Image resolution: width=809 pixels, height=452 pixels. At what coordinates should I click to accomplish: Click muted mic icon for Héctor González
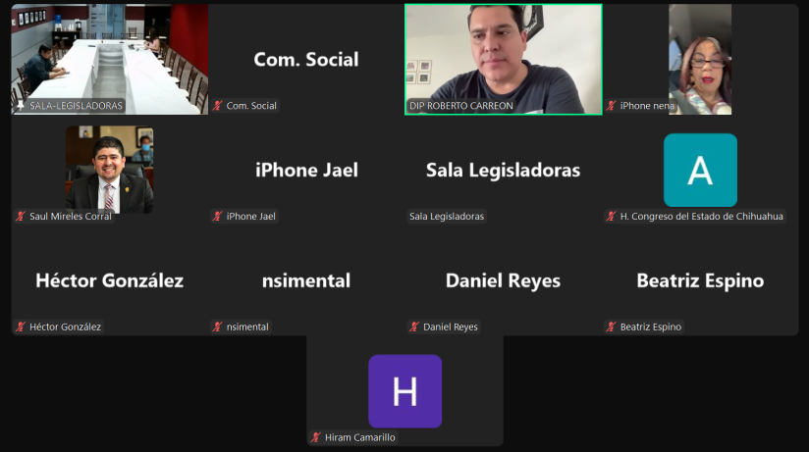(21, 326)
